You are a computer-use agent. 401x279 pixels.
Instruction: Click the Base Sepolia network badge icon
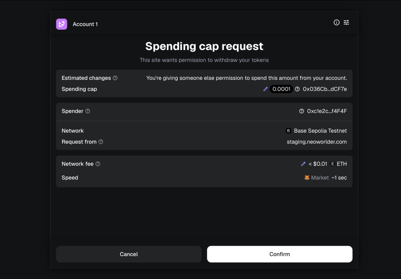(x=289, y=131)
